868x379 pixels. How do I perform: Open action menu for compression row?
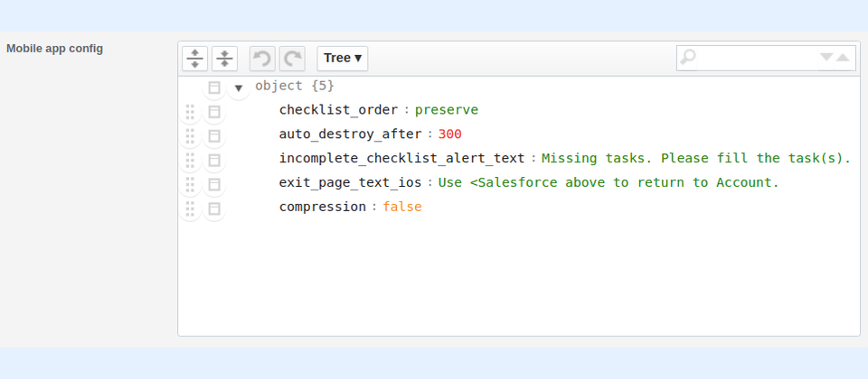[x=214, y=208]
